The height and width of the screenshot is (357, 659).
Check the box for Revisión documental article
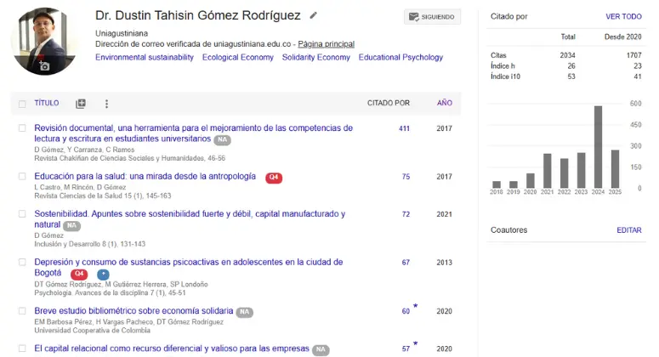(22, 128)
